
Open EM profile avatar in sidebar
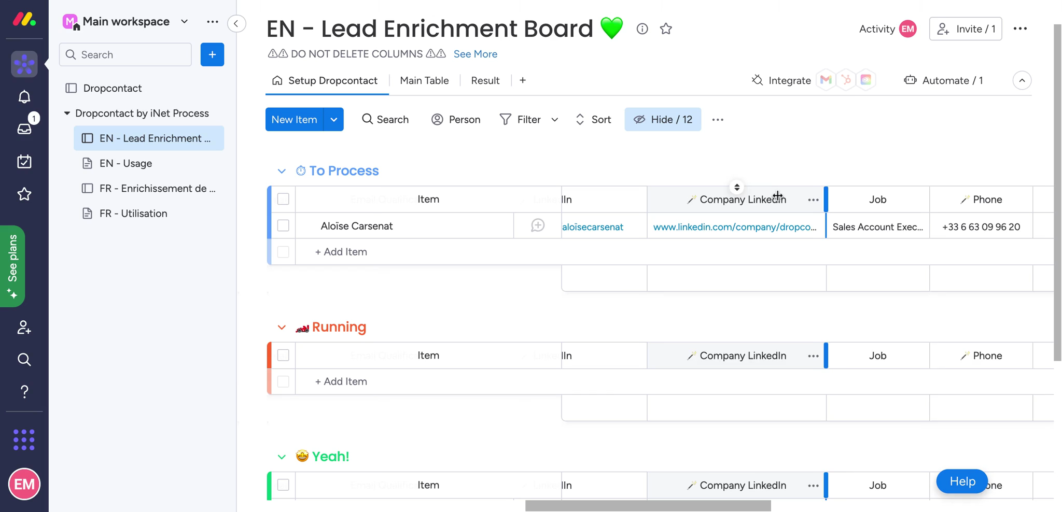coord(24,484)
